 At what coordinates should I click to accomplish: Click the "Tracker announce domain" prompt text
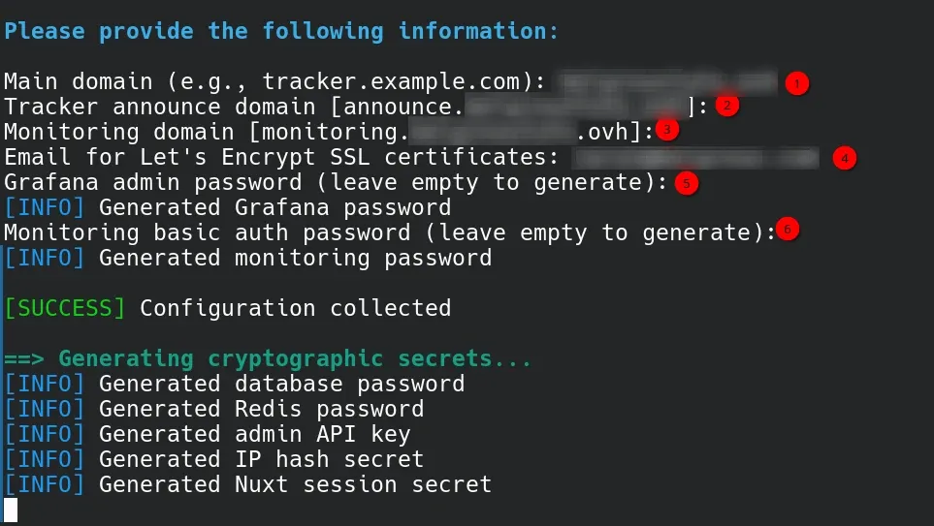(x=160, y=107)
